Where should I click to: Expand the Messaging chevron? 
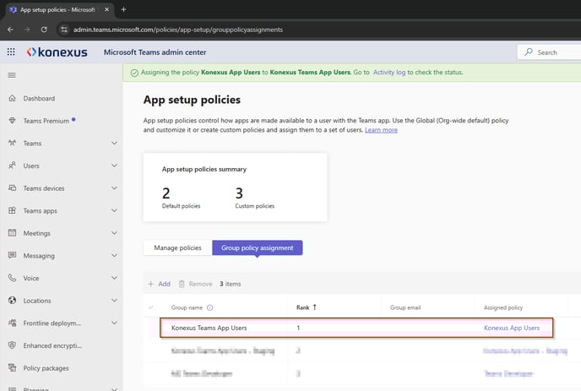point(115,255)
